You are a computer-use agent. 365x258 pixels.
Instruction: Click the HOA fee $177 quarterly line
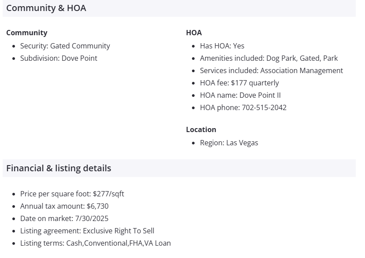pos(239,83)
